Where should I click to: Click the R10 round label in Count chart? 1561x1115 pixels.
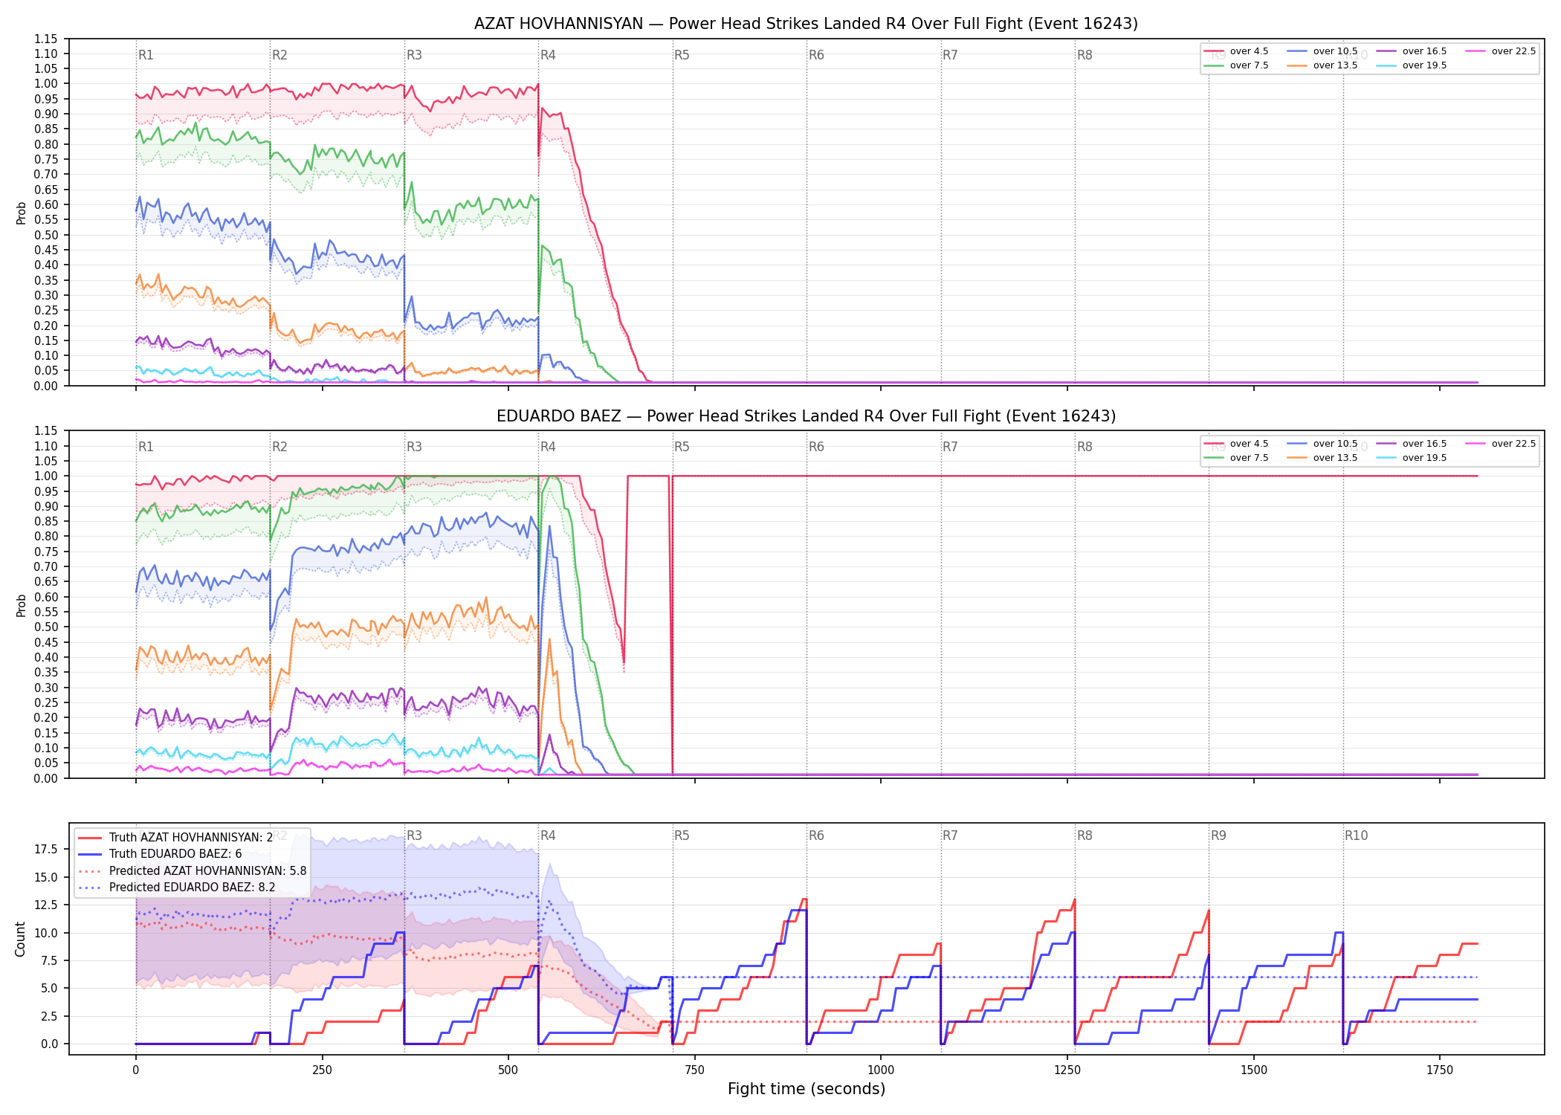pos(1356,836)
